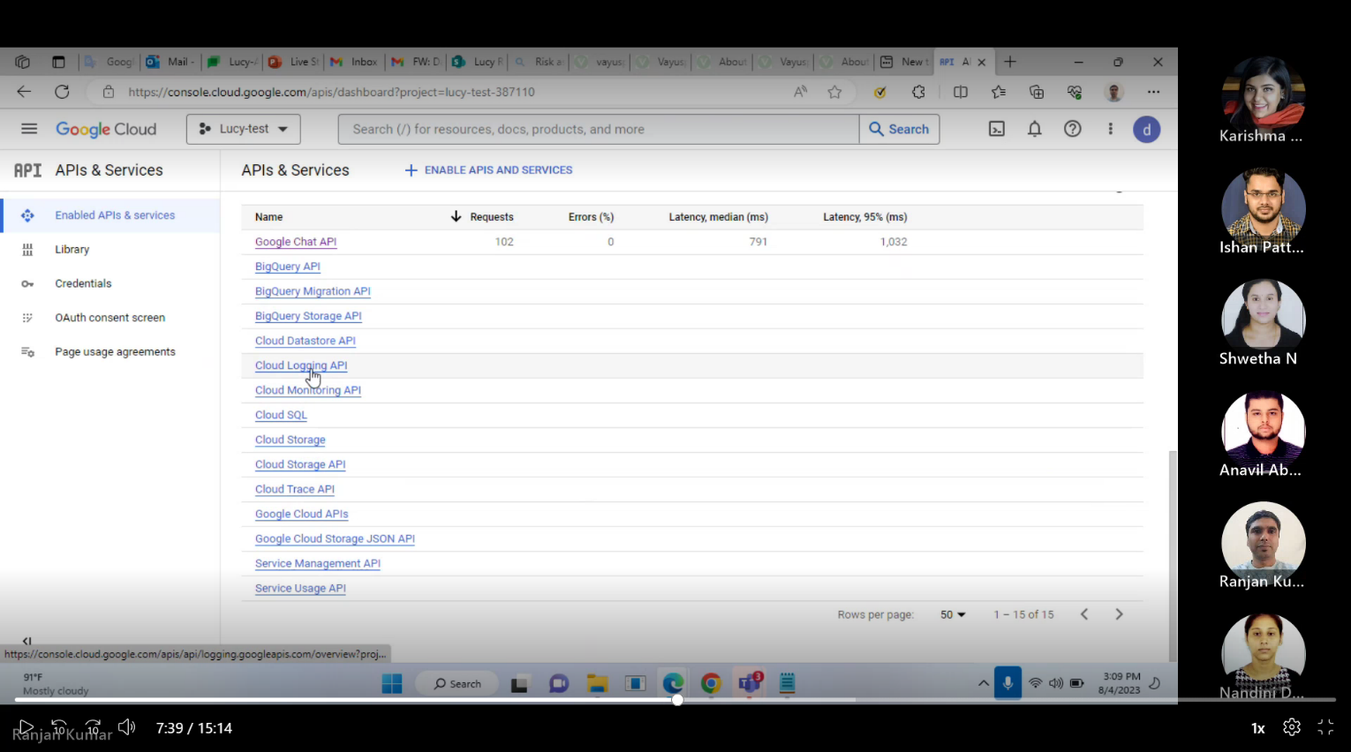The width and height of the screenshot is (1351, 752).
Task: Go to the next page of table rows
Action: [x=1119, y=614]
